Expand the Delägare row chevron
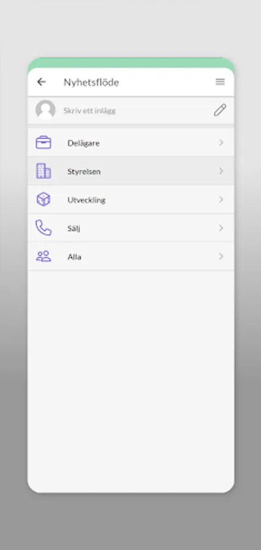Image resolution: width=261 pixels, height=550 pixels. click(221, 142)
